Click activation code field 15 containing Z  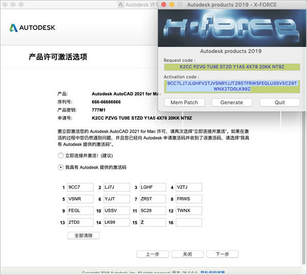click(152, 222)
